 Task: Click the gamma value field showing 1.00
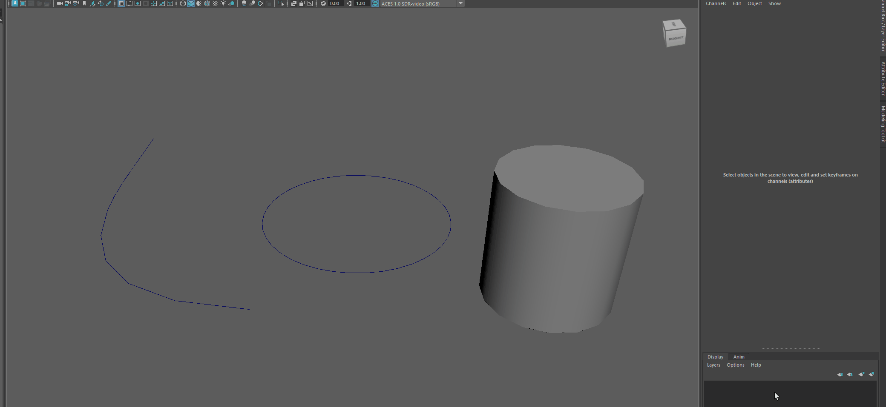(361, 3)
